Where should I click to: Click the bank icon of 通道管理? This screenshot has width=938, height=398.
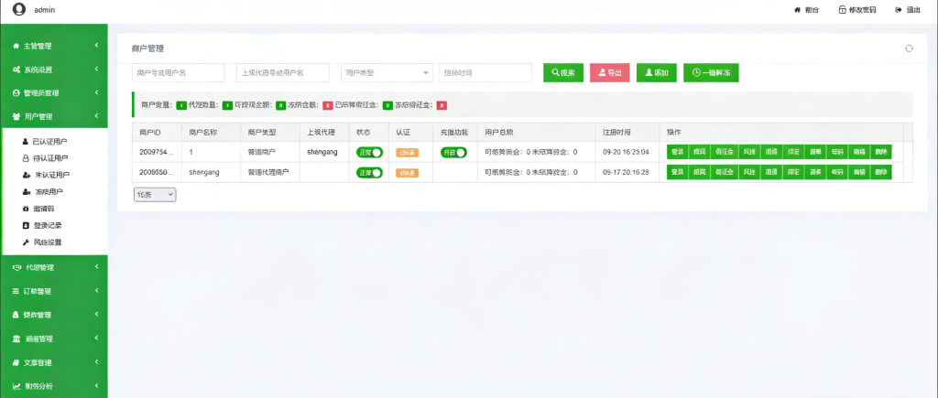16,339
